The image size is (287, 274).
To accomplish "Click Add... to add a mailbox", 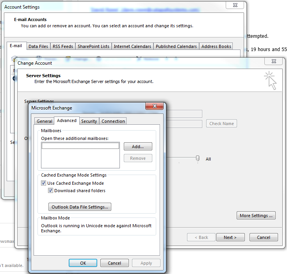I will [x=138, y=147].
